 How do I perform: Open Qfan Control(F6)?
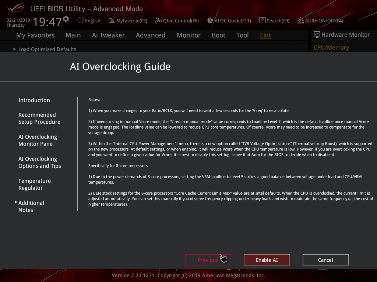pyautogui.click(x=181, y=21)
